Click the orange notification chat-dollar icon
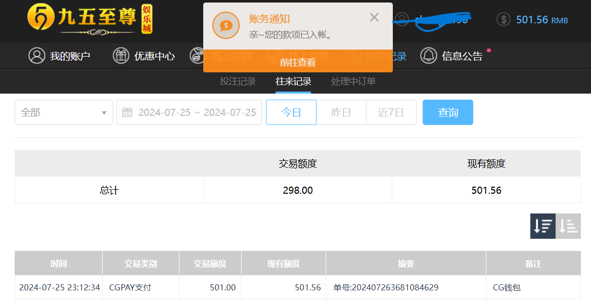Screen dimensions: 591x302 225,25
